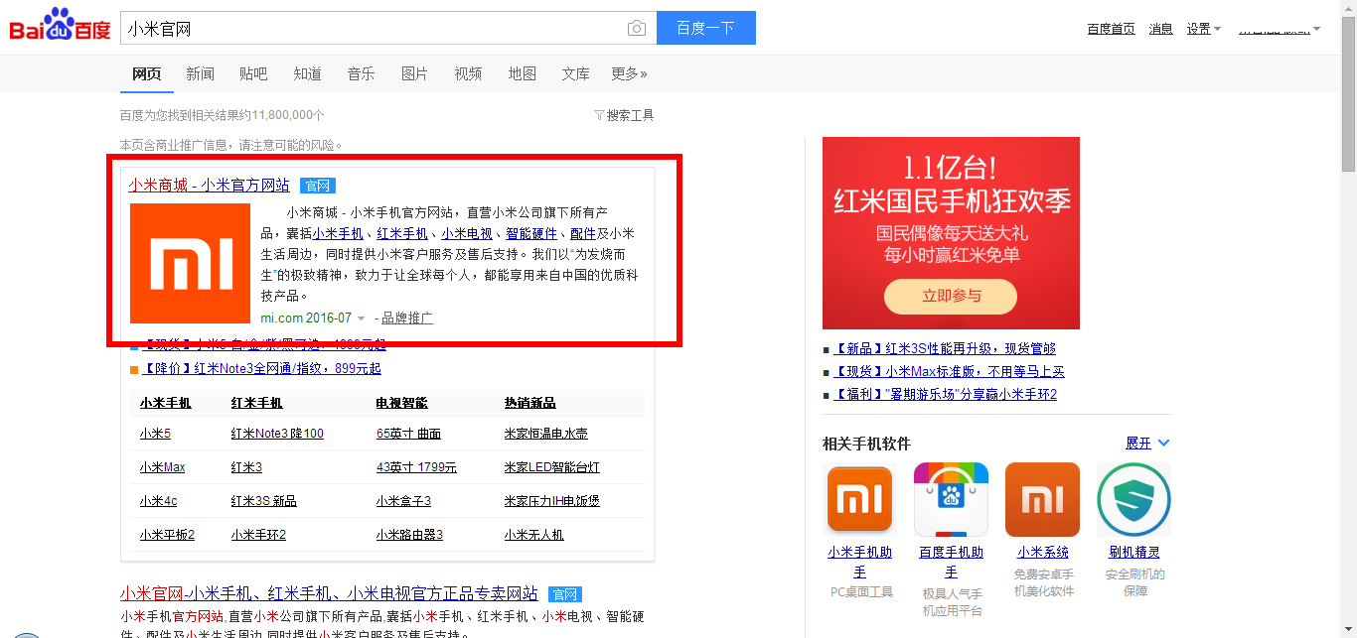Go to 百度首页 link
Image resolution: width=1357 pixels, height=638 pixels.
[x=1111, y=29]
